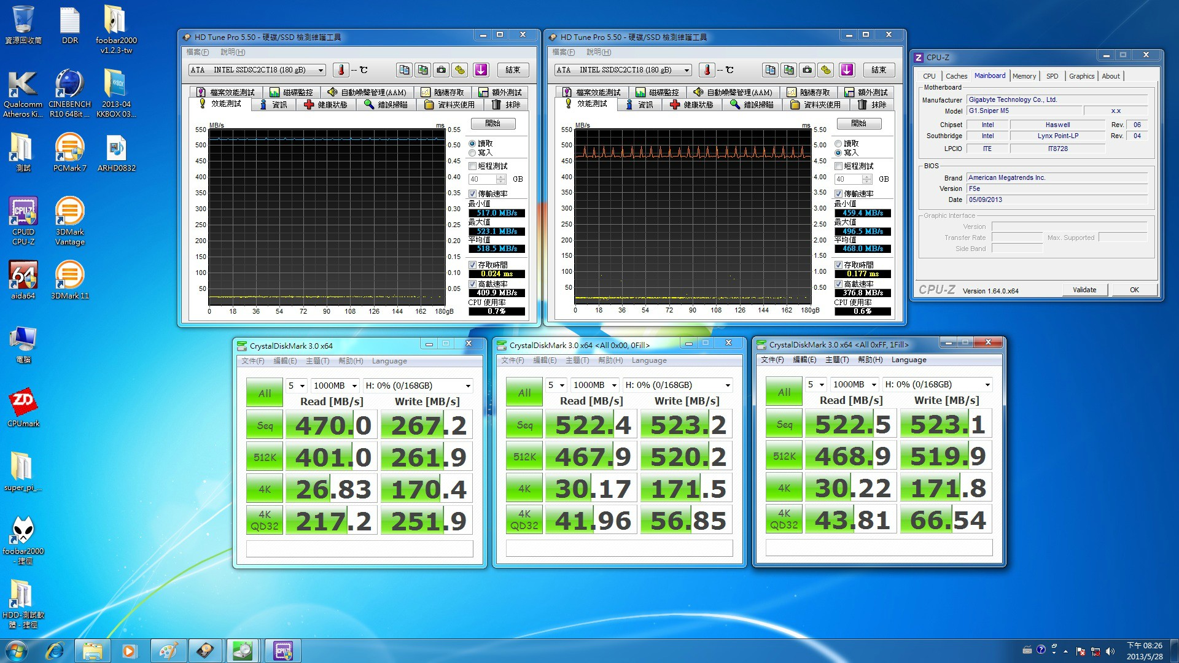Click camera save screenshot icon in left HD Tune
Screen dimensions: 1179x663
(x=441, y=70)
